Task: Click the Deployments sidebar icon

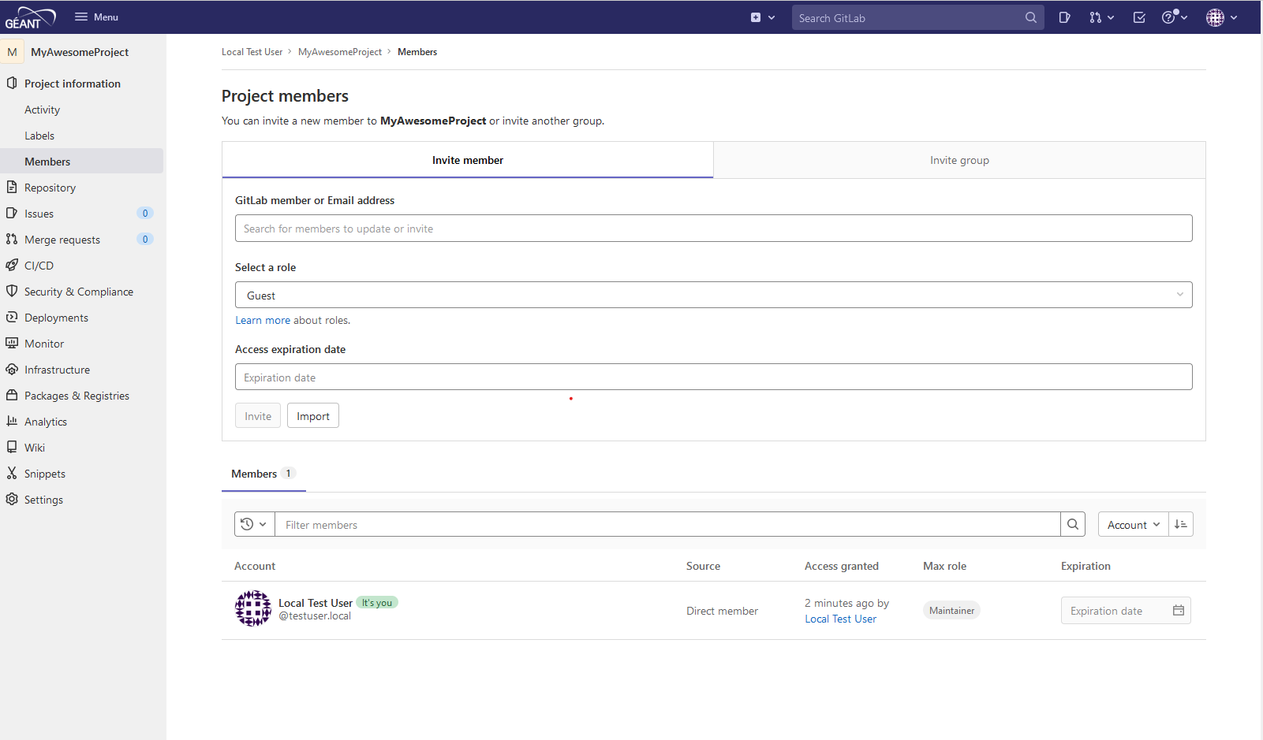Action: coord(12,317)
